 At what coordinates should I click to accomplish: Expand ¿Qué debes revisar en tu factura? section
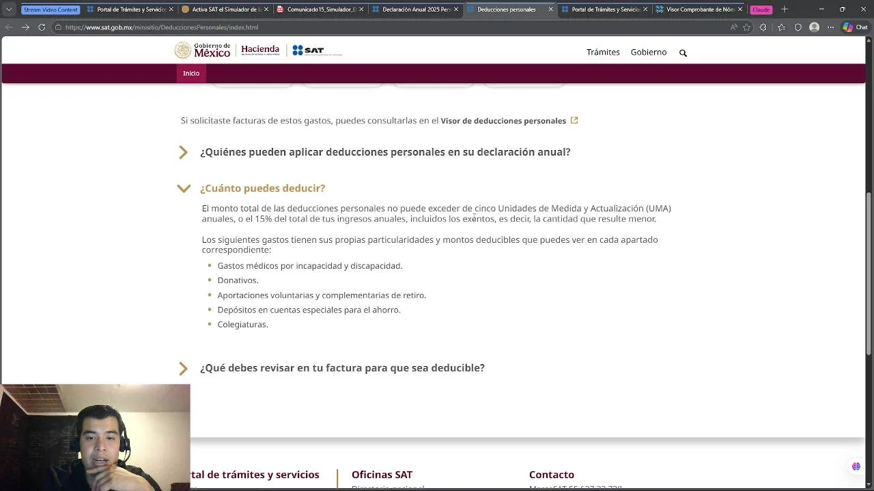(342, 368)
